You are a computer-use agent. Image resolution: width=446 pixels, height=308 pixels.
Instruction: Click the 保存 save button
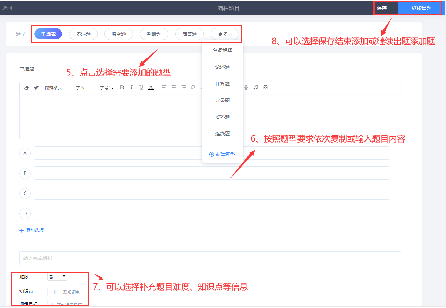coord(382,8)
